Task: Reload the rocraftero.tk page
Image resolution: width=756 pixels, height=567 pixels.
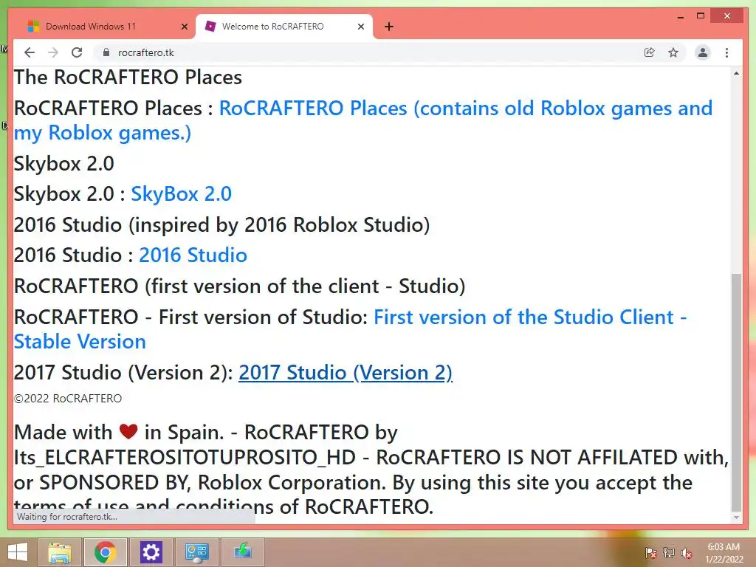Action: (77, 52)
